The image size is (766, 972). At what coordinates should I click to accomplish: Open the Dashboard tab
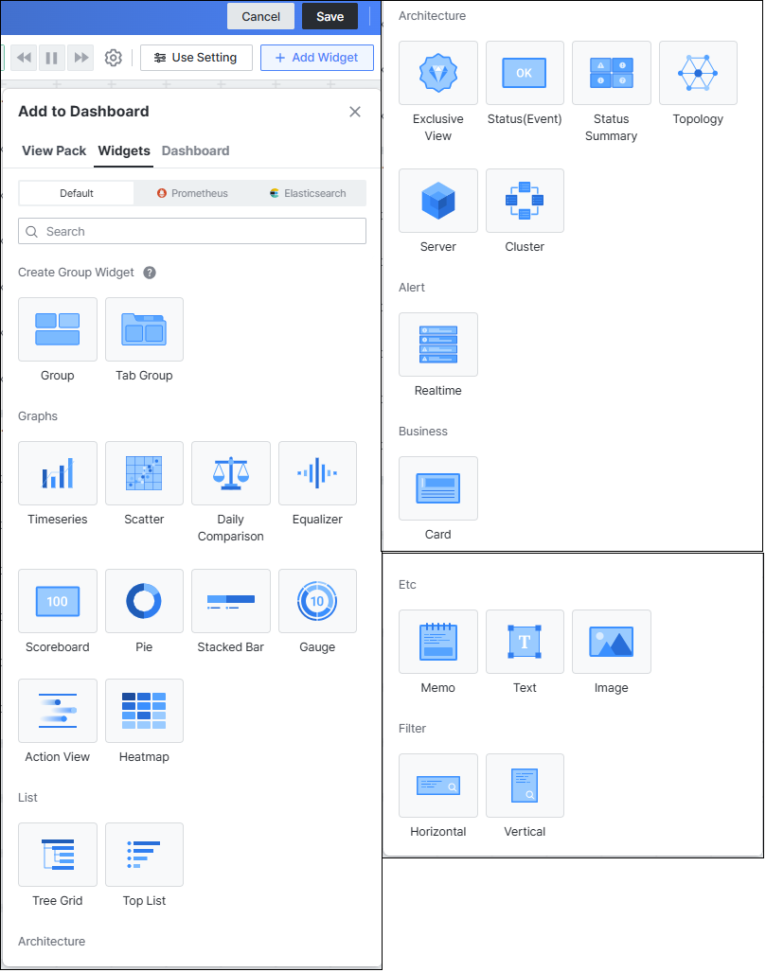195,150
